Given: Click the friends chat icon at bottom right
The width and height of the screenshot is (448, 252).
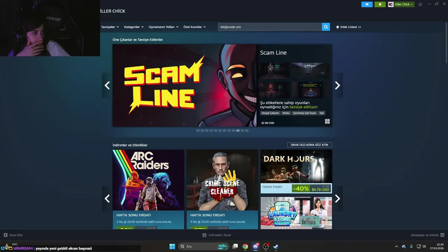Looking at the screenshot, I should coord(442,235).
